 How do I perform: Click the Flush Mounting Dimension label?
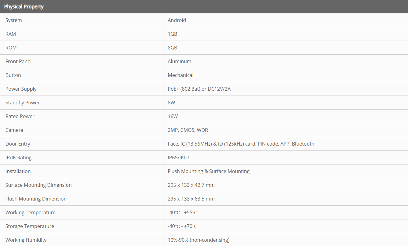(36, 199)
